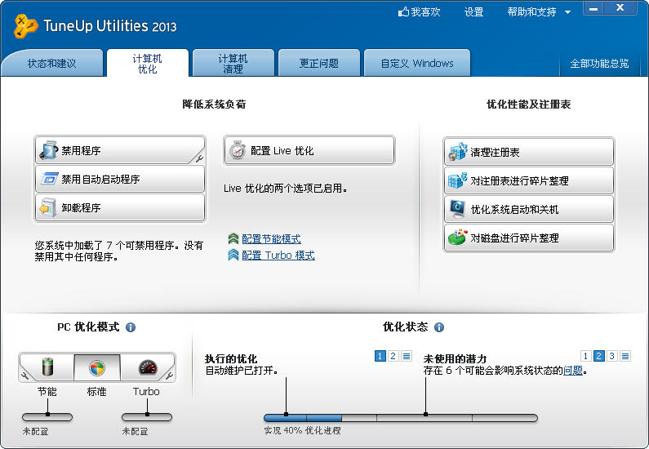The width and height of the screenshot is (649, 449).
Task: Click the 优化性能及注册表 heading
Action: click(x=528, y=104)
